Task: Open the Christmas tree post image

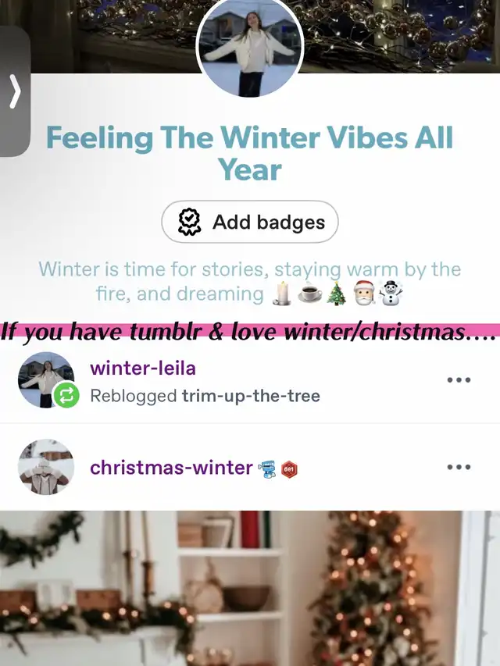Action: pos(250,588)
